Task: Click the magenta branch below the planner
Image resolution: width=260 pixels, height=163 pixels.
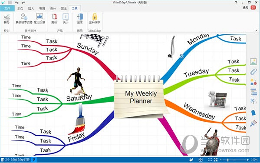Action: (172, 136)
